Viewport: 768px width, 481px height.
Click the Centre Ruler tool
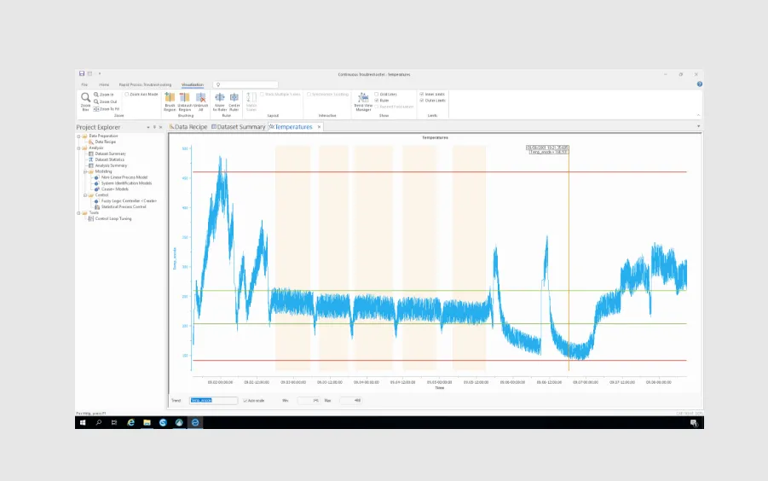[x=234, y=101]
